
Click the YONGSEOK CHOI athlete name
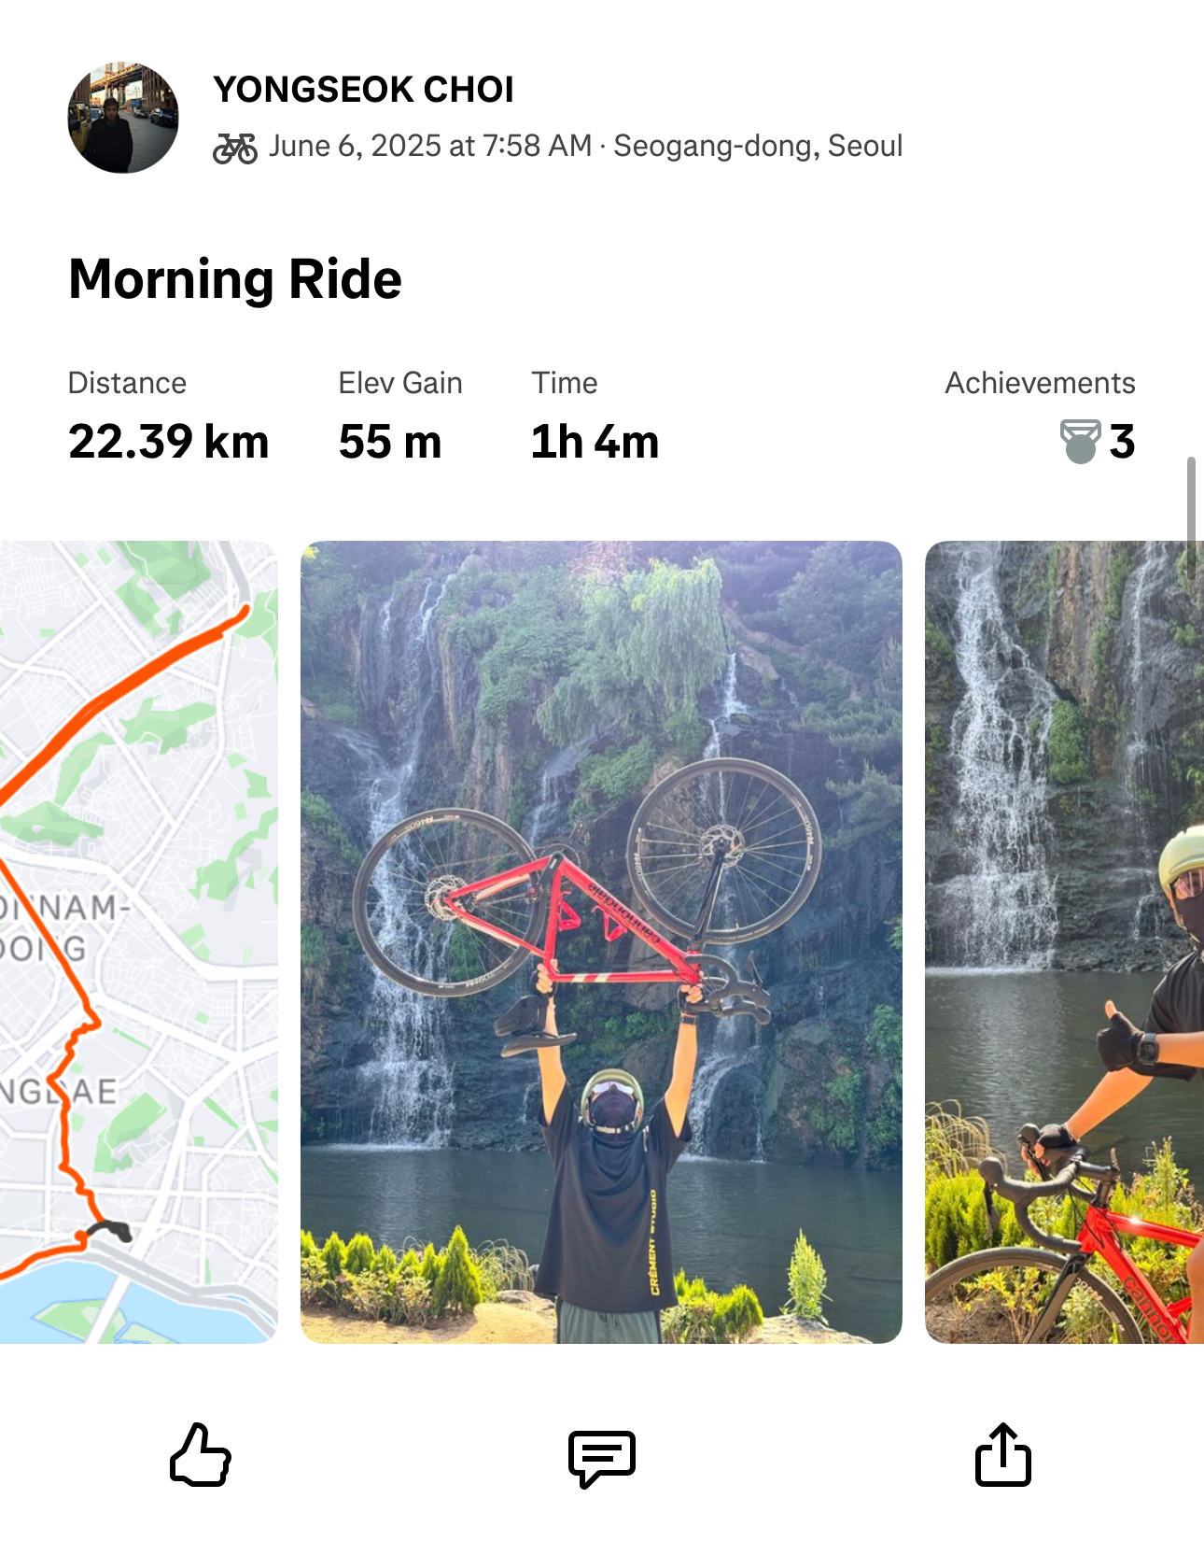tap(364, 90)
